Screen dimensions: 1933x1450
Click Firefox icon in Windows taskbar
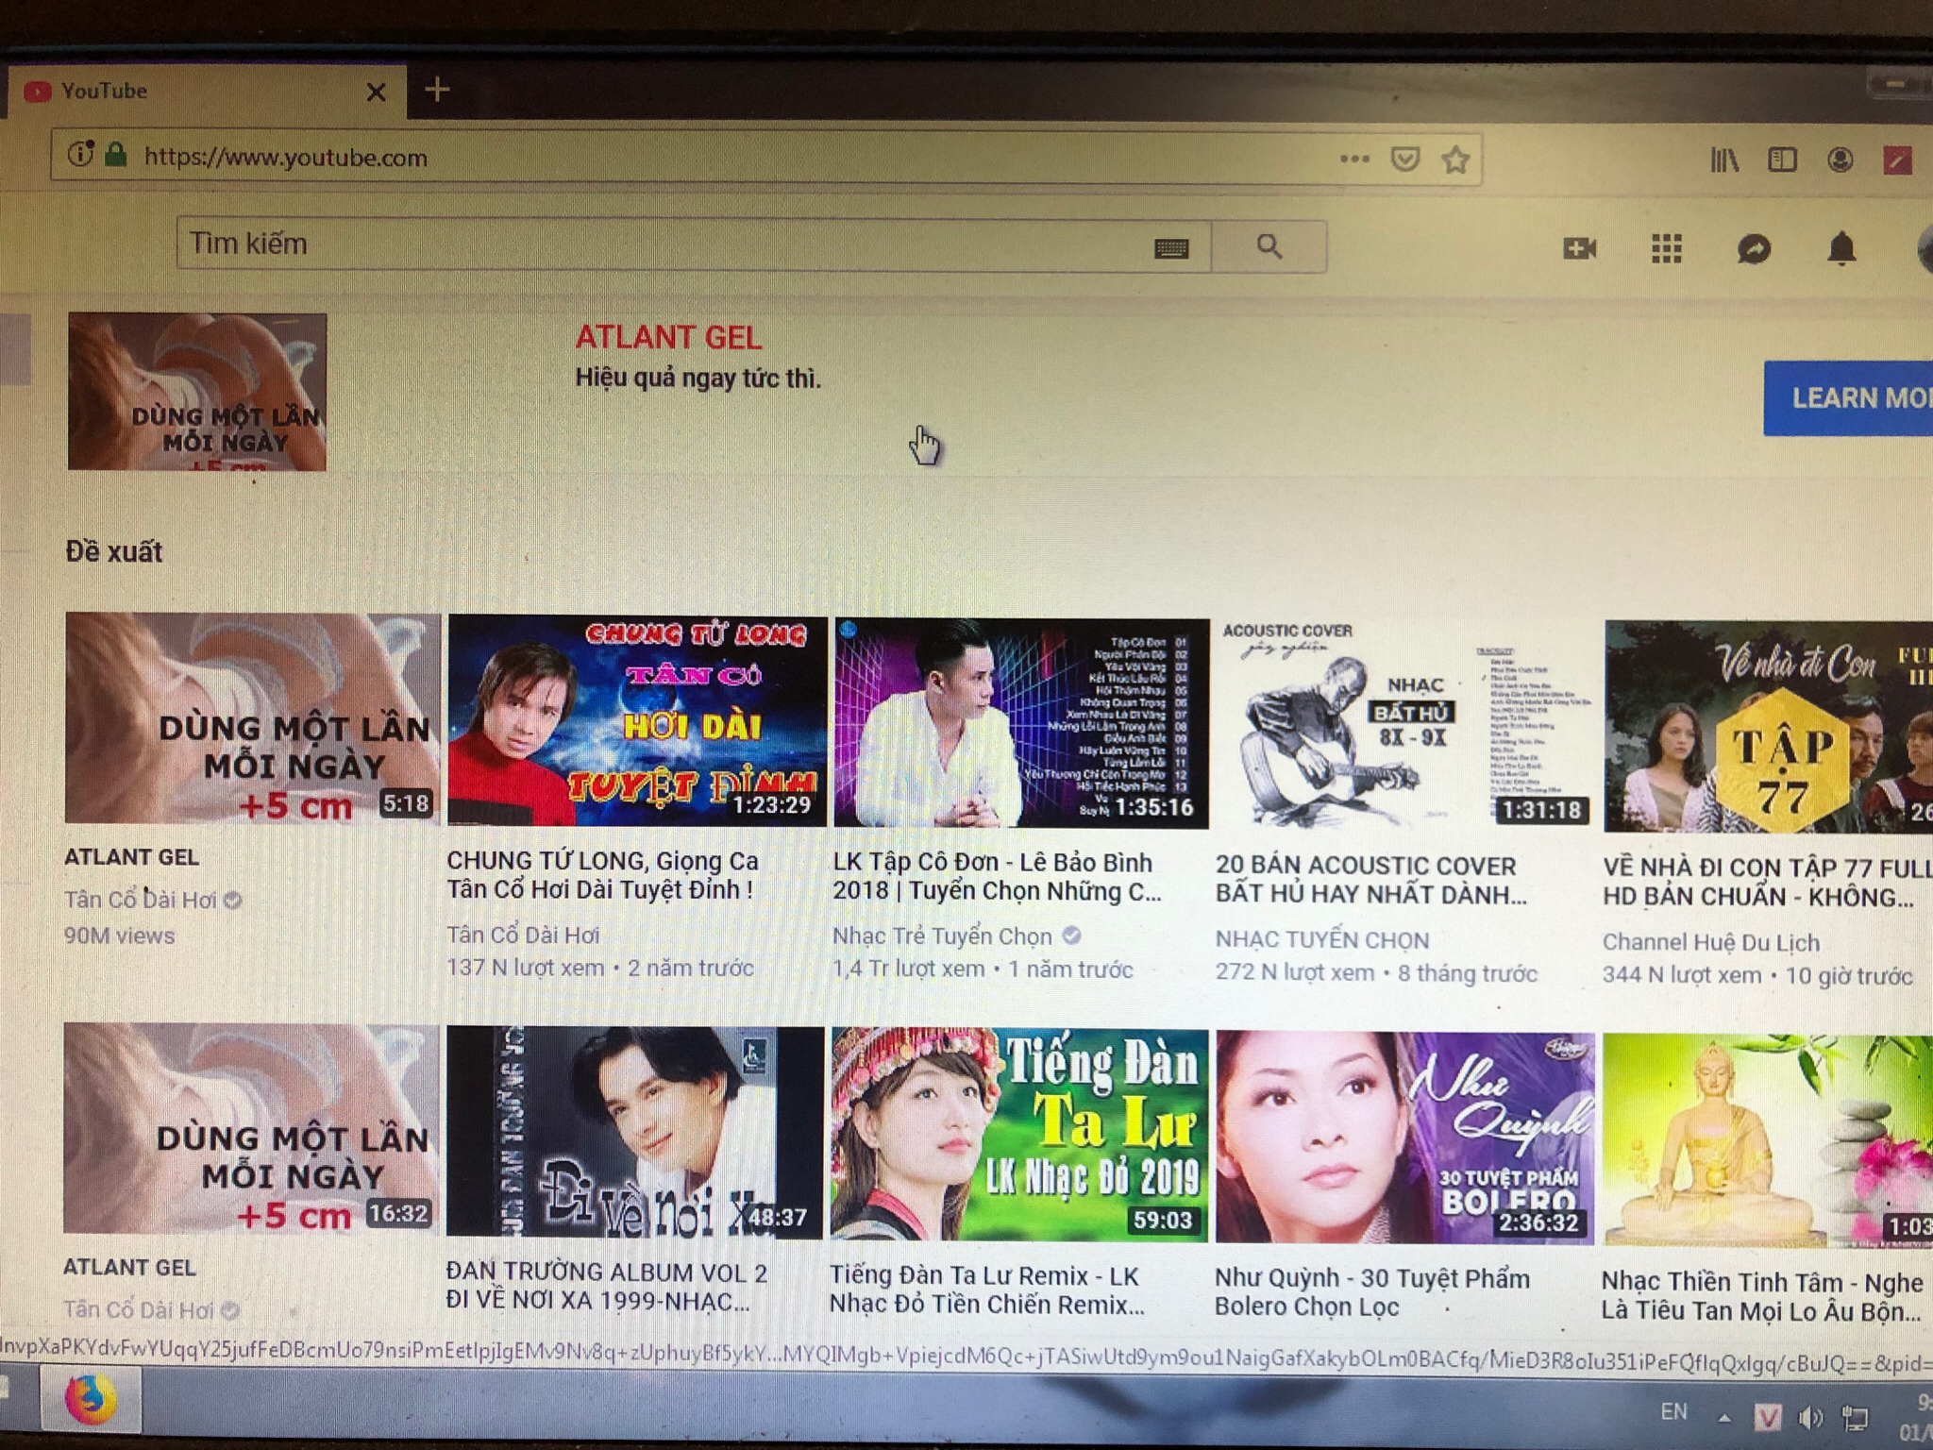pyautogui.click(x=91, y=1399)
